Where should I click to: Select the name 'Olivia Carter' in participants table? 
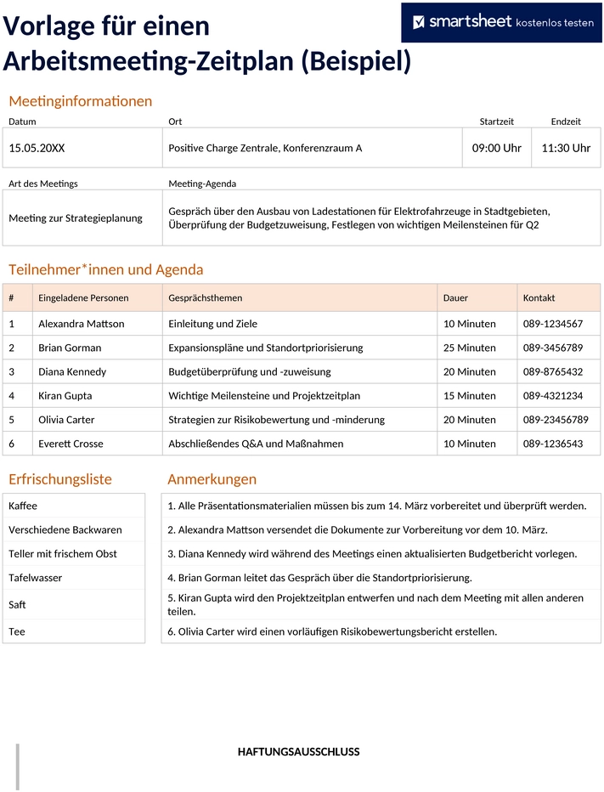[66, 420]
